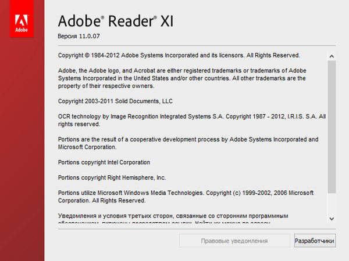Click the scroll up arrow
Viewport: 349px width, 261px height.
[x=332, y=56]
